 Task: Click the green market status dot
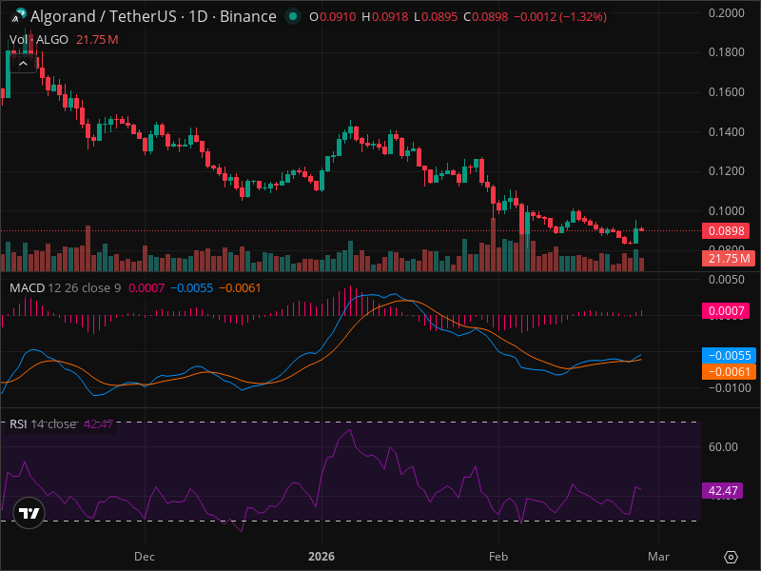pos(293,16)
